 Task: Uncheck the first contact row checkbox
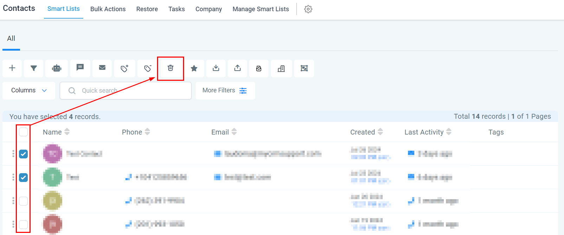coord(23,154)
